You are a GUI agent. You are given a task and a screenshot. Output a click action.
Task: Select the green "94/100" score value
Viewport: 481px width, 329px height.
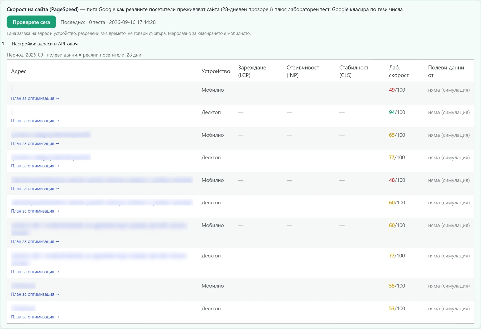point(397,112)
